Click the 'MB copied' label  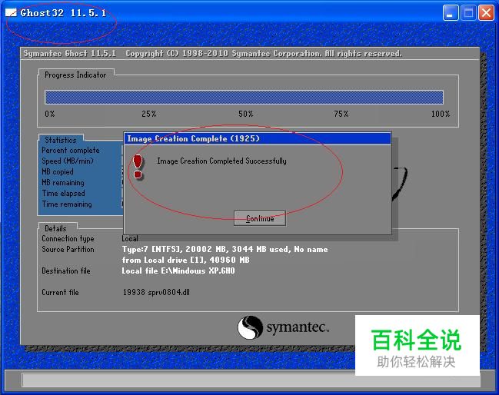coord(58,171)
